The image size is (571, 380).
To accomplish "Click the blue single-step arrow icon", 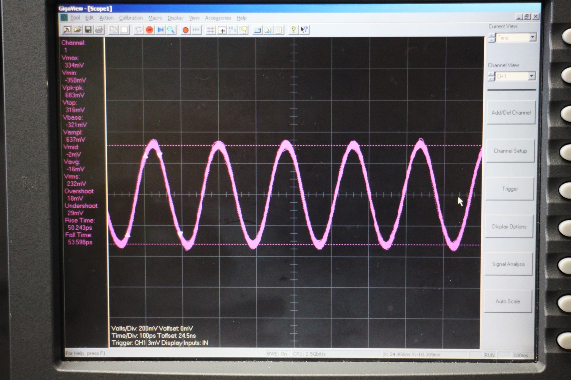I will tap(160, 30).
